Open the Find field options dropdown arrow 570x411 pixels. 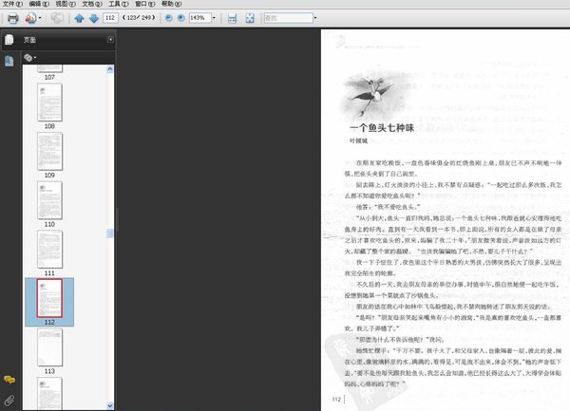315,18
